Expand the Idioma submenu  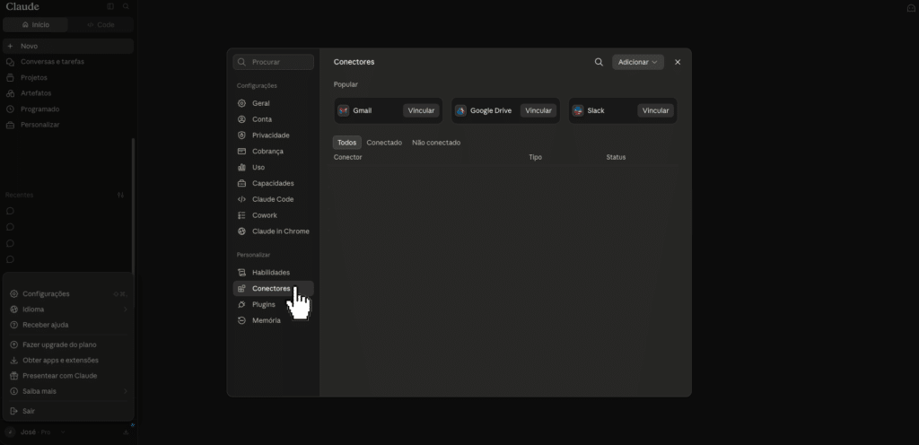tap(68, 310)
